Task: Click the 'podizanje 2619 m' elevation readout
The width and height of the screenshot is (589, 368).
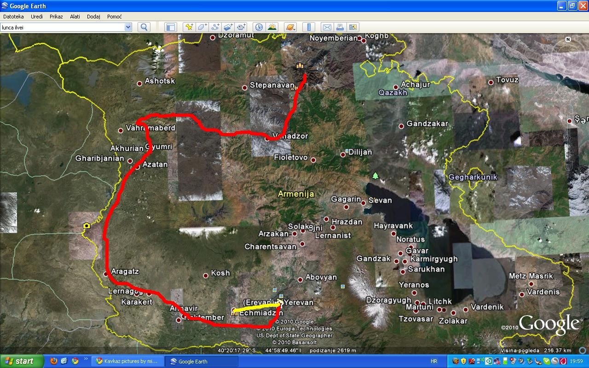Action: pos(333,351)
